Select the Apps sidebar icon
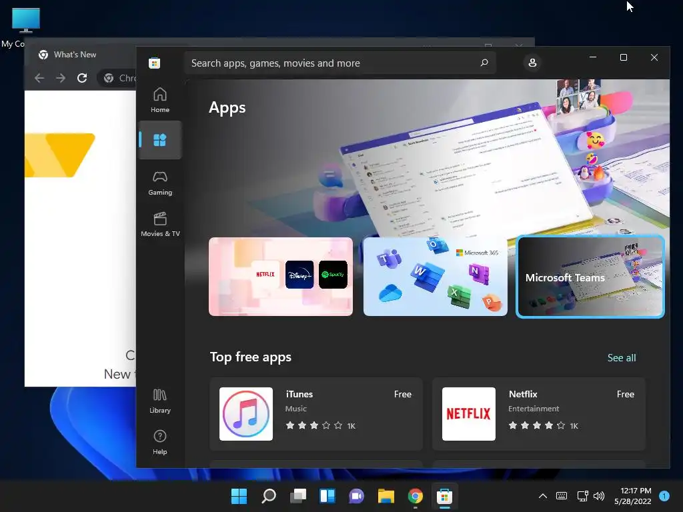 tap(160, 140)
